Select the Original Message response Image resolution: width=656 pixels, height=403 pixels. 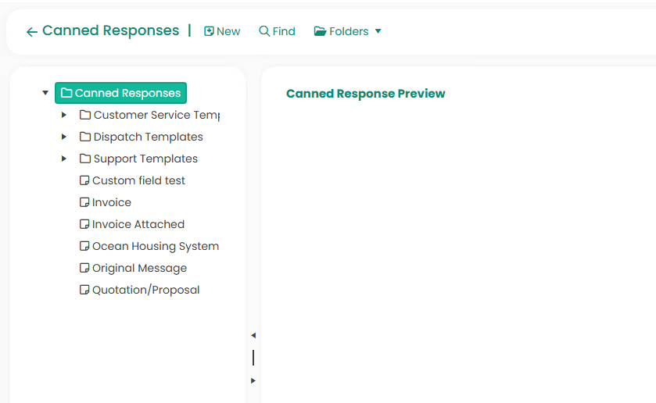click(139, 268)
